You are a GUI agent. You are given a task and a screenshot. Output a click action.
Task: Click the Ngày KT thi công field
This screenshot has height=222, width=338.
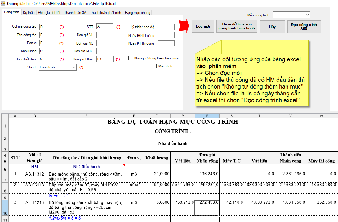[166, 43]
